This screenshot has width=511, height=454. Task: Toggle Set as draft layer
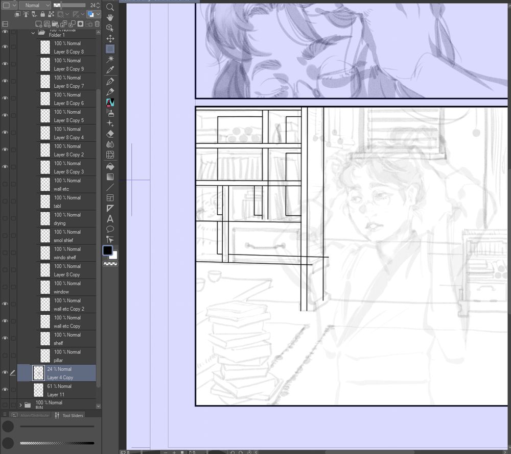pyautogui.click(x=34, y=14)
